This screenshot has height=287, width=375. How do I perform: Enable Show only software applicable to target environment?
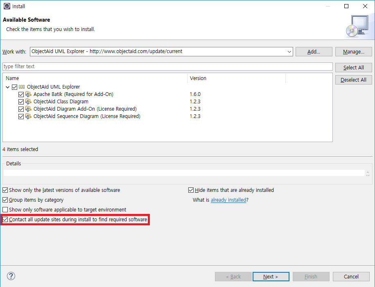point(5,210)
